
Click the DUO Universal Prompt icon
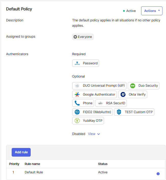77,86
